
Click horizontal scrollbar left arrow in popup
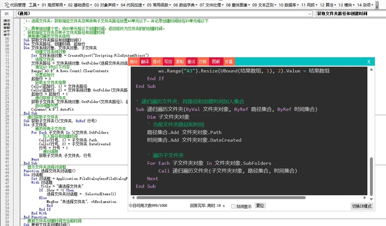pyautogui.click(x=133, y=198)
